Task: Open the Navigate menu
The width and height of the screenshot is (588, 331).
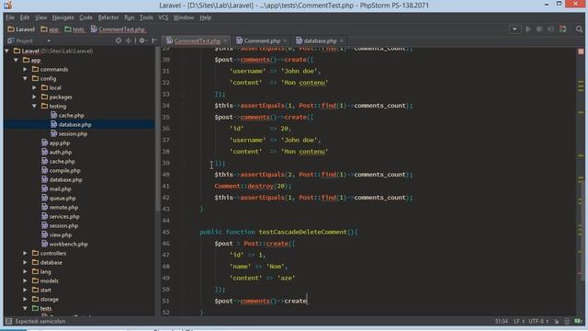Action: pos(63,17)
